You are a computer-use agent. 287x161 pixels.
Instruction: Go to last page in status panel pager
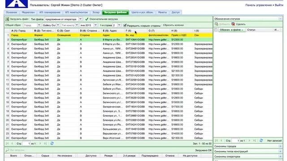(254, 140)
